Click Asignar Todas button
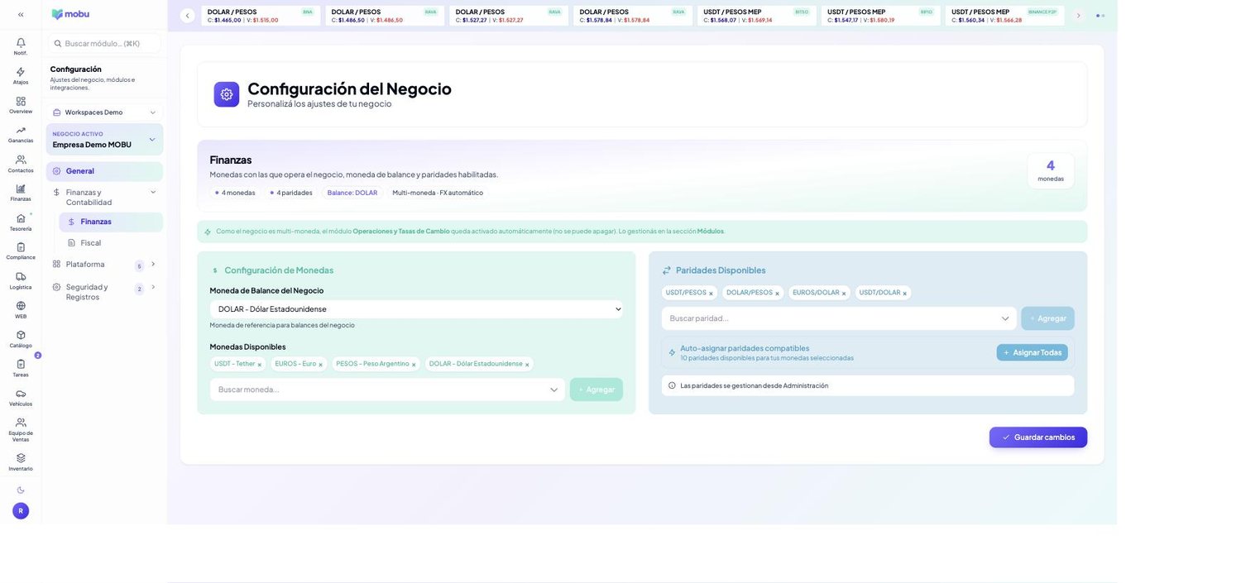Image resolution: width=1241 pixels, height=583 pixels. [x=1032, y=352]
